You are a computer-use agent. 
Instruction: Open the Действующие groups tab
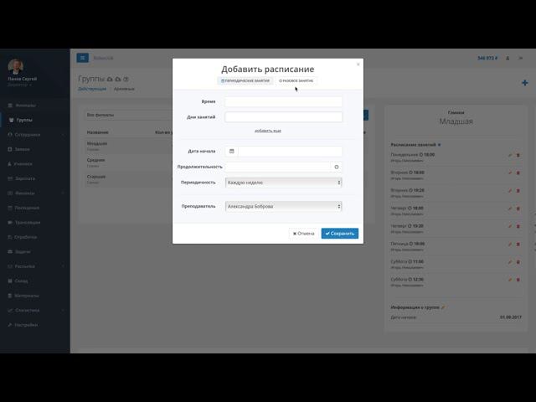(x=92, y=89)
